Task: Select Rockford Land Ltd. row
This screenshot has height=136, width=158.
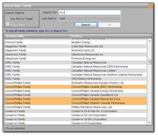Action: pos(76,50)
